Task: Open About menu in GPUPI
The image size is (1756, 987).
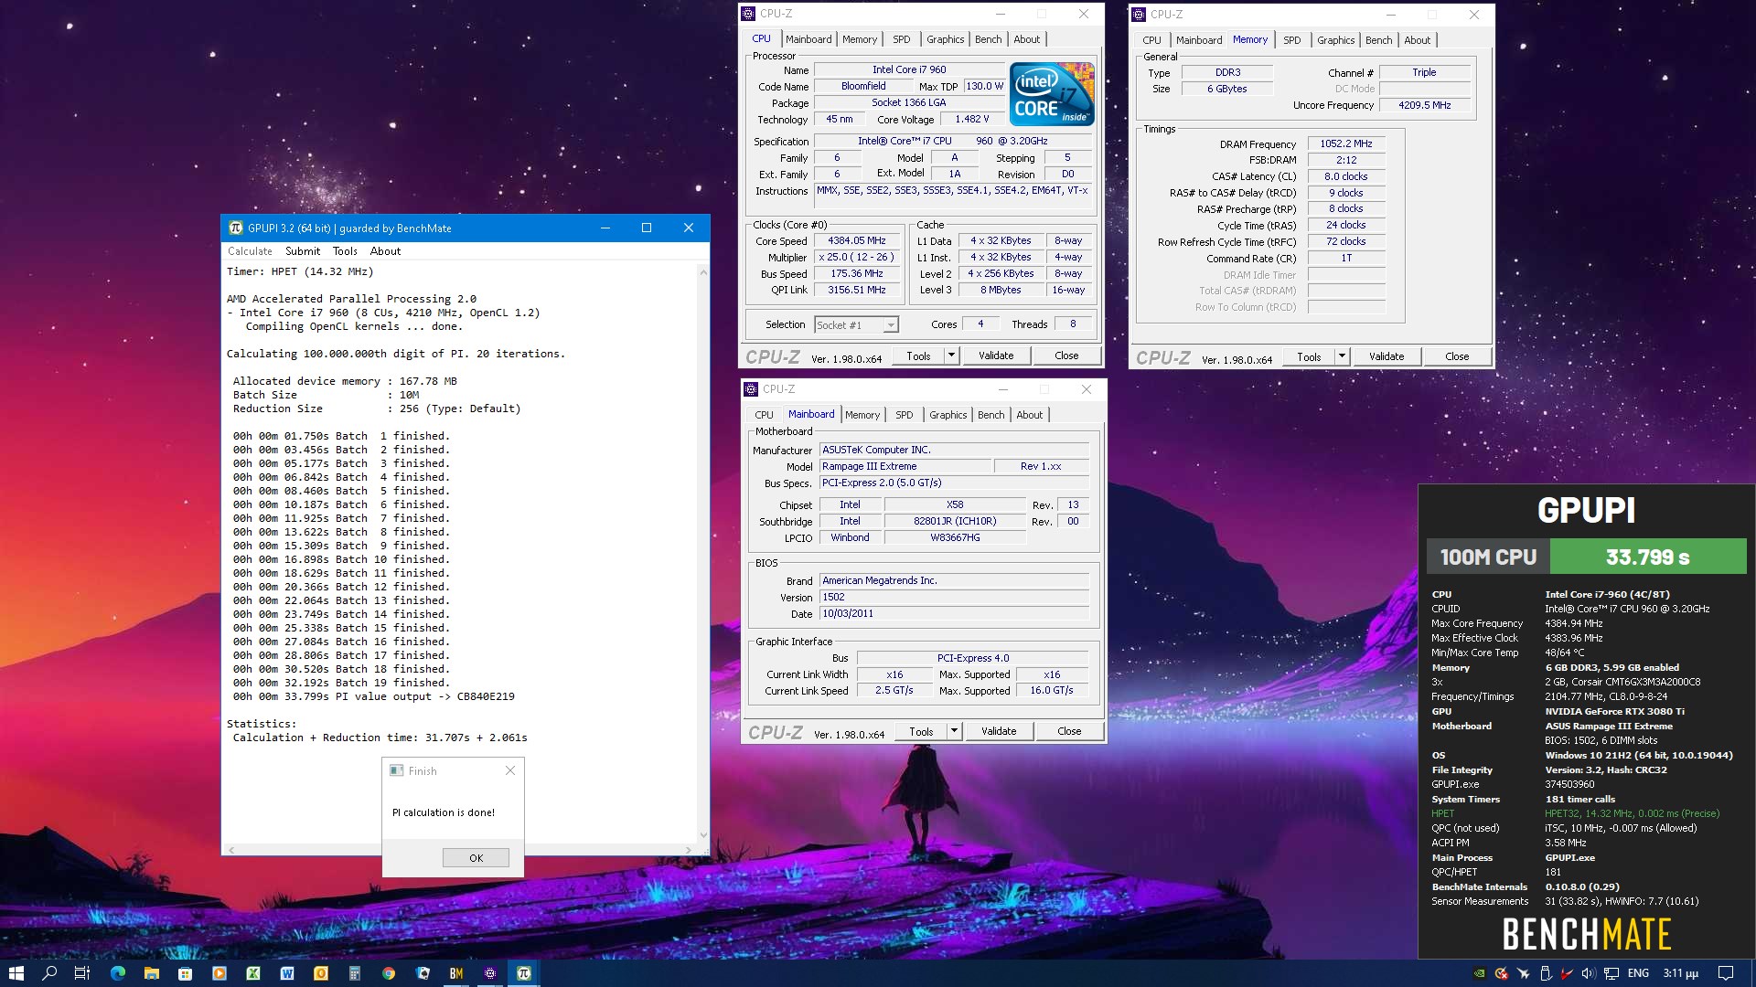Action: [x=385, y=251]
